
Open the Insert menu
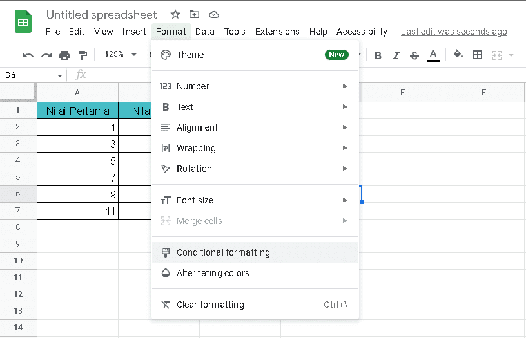pyautogui.click(x=134, y=32)
